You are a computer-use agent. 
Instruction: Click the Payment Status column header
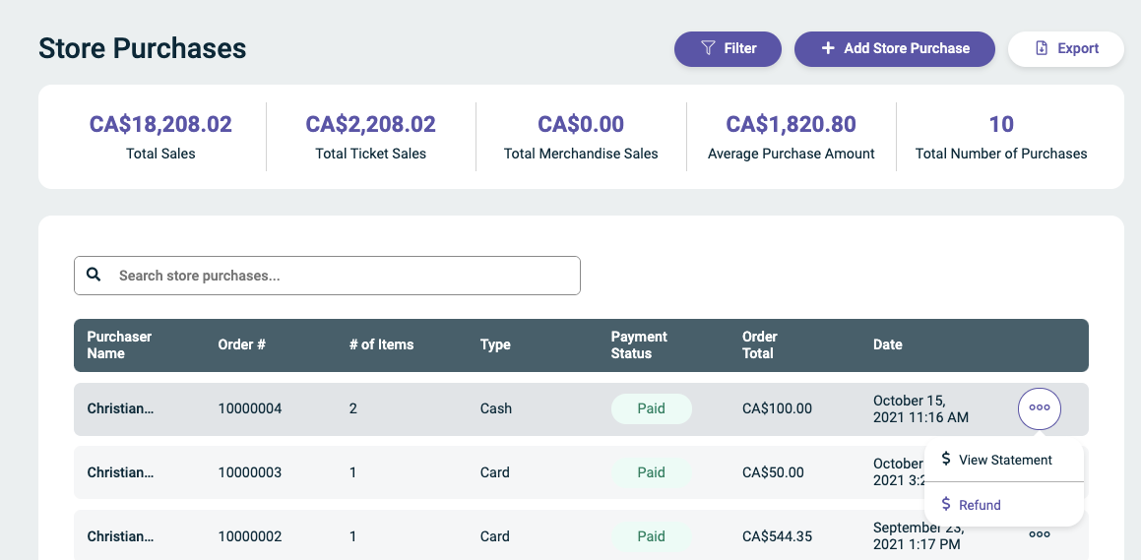(x=639, y=344)
